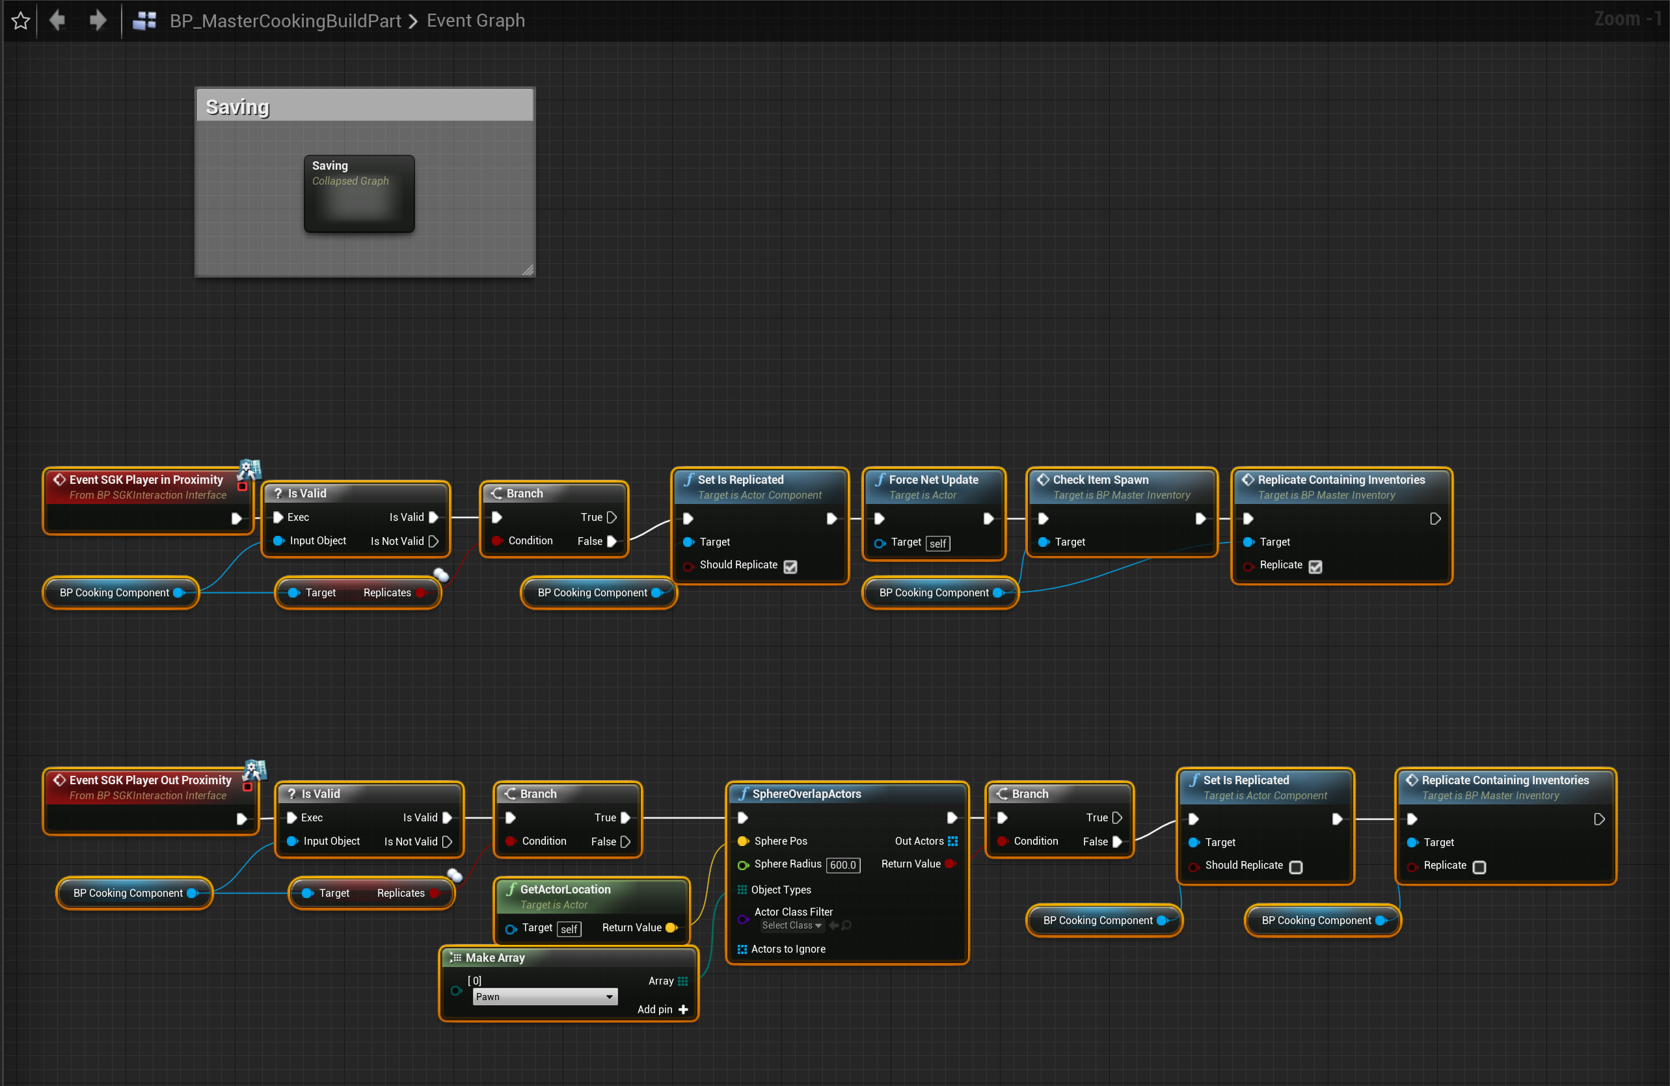Image resolution: width=1670 pixels, height=1086 pixels.
Task: Open the Pawn dropdown in Make Array
Action: (545, 996)
